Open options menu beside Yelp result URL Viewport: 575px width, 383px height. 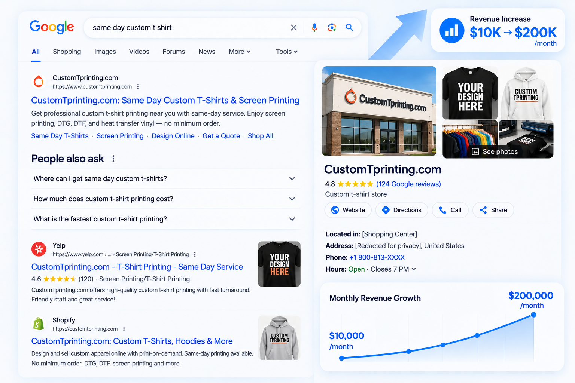(195, 254)
